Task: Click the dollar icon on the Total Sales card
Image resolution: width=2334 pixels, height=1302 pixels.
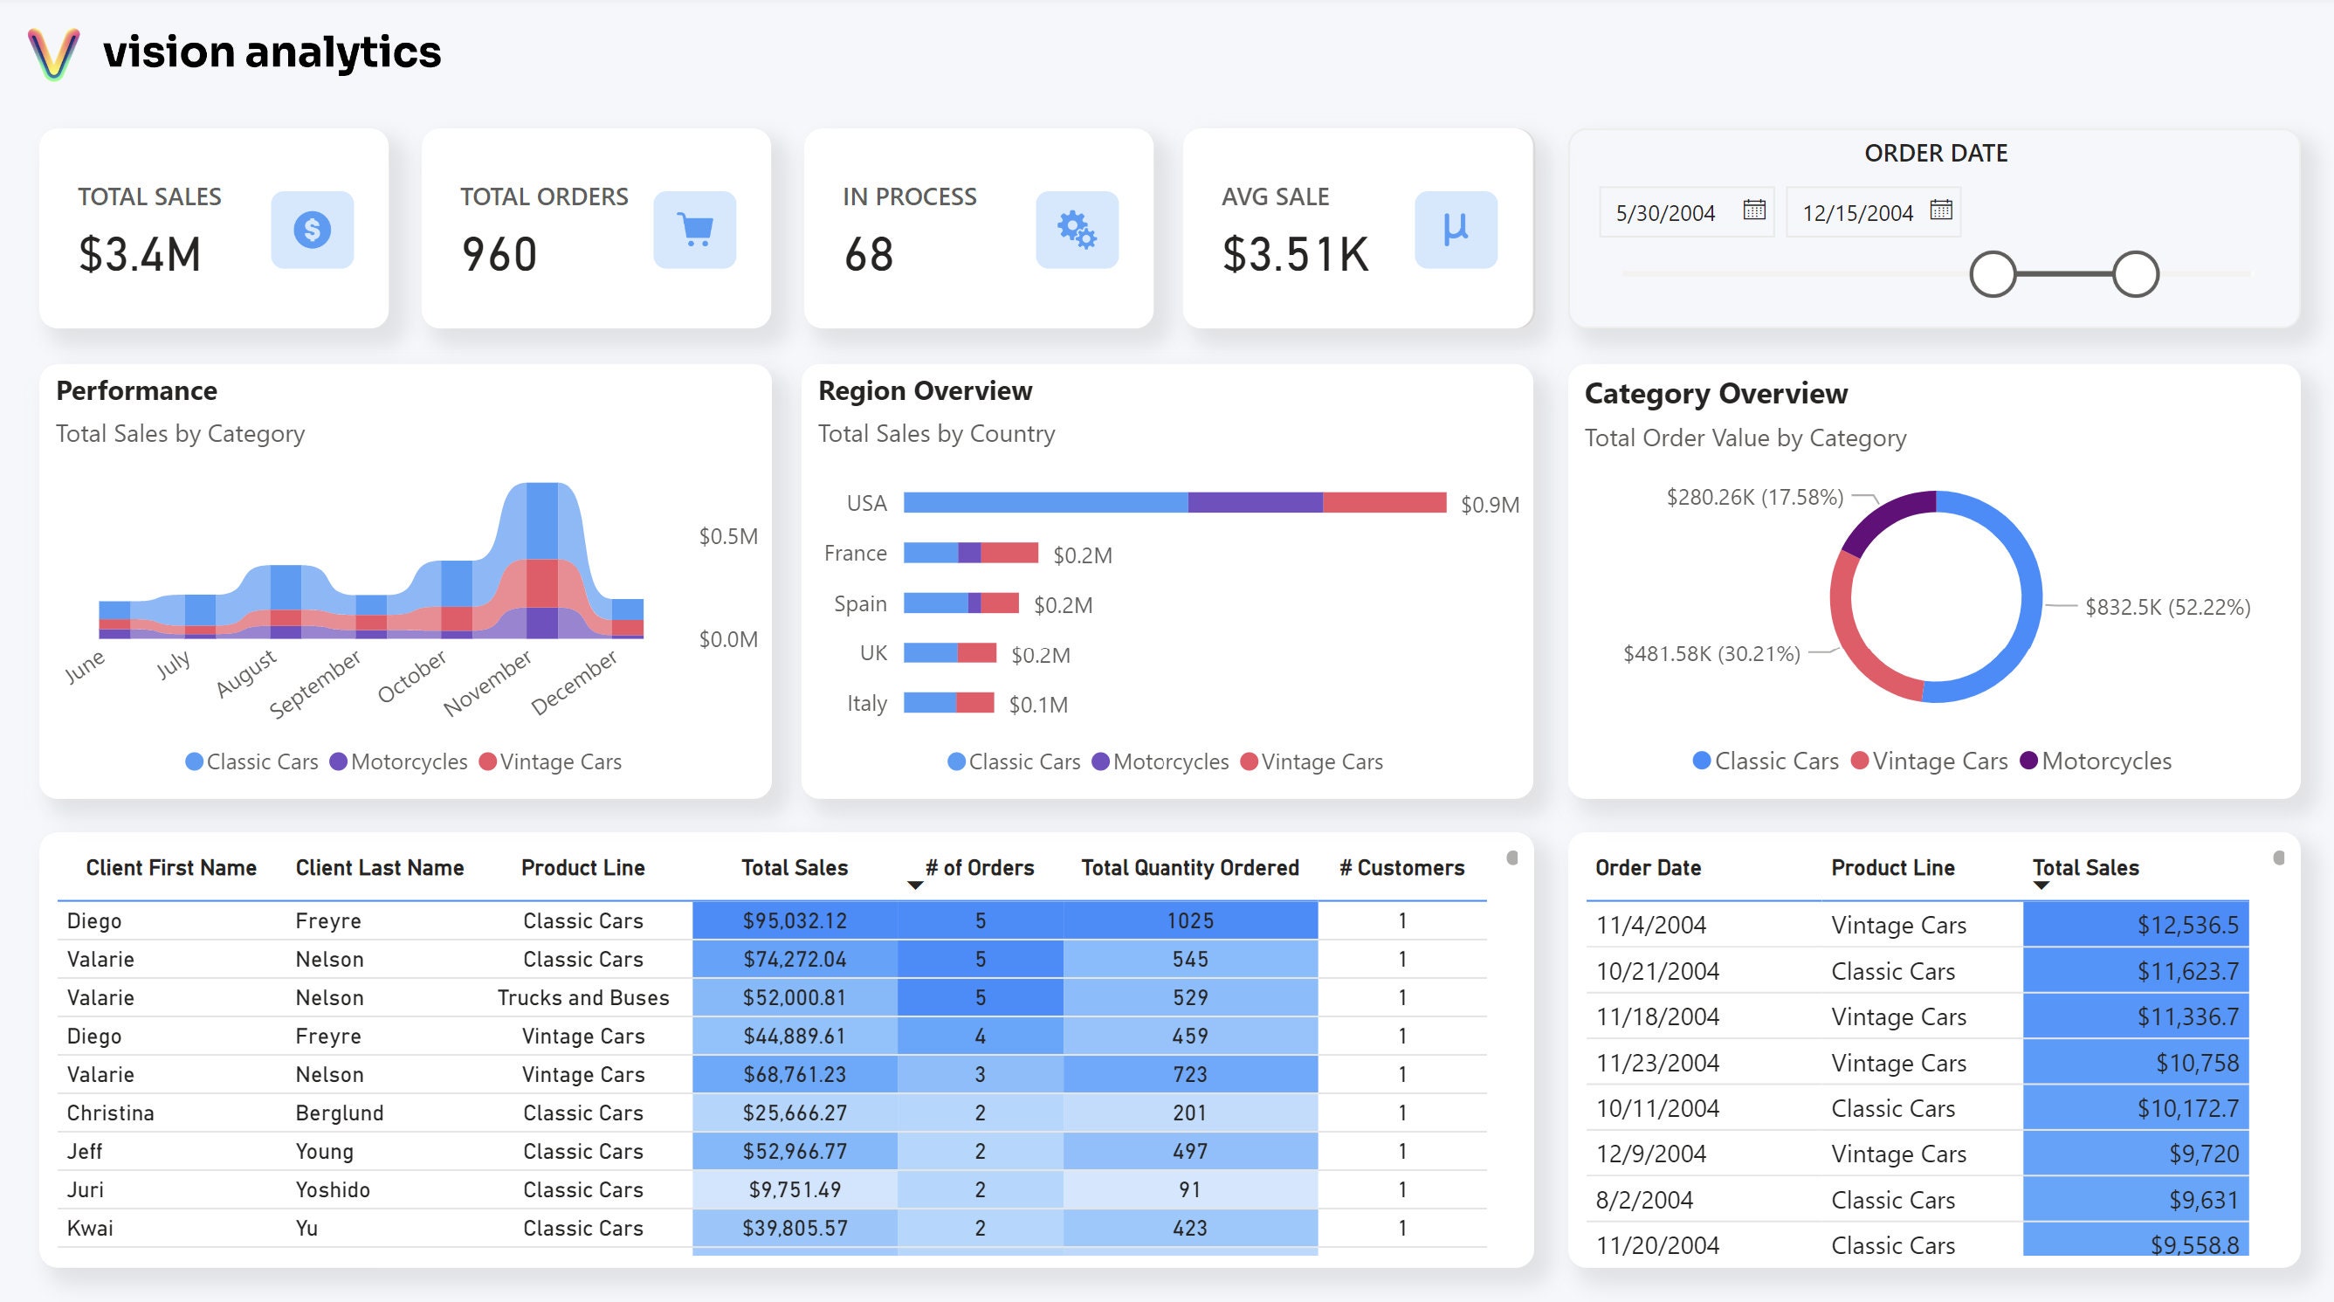Action: pos(312,231)
